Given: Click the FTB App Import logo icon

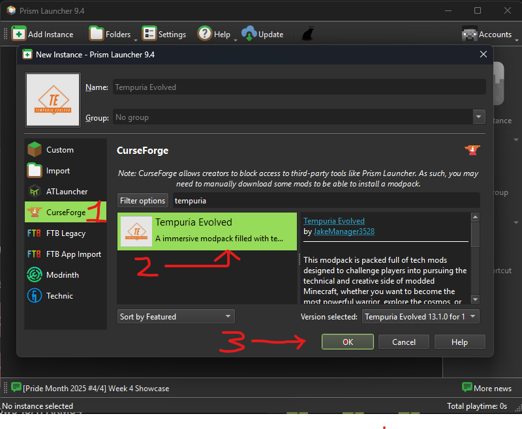Looking at the screenshot, I should tap(35, 254).
